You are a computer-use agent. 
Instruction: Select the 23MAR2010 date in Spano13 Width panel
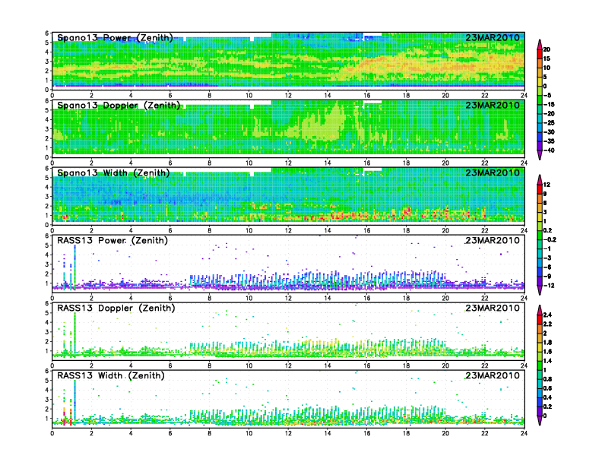(493, 172)
